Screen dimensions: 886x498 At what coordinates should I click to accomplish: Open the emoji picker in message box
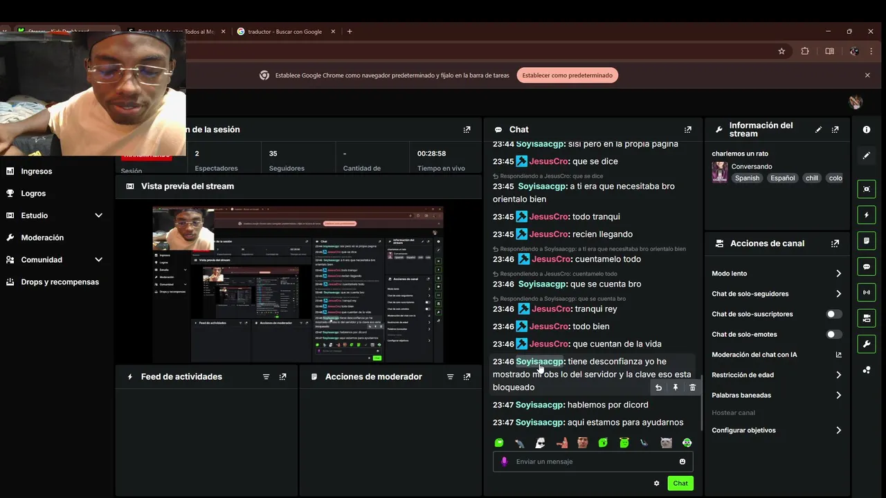point(682,461)
